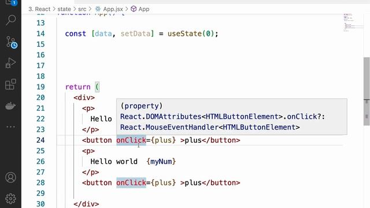Click '{plus}' handler on line 28
Screen dimensions: 370x208
pyautogui.click(x=163, y=183)
